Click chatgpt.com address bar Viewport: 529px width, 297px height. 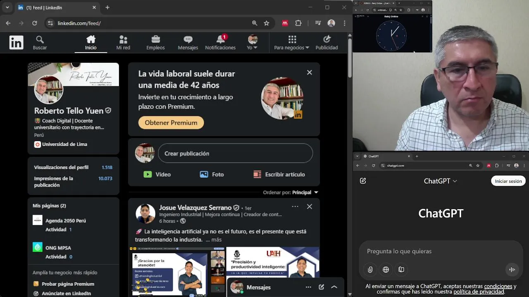(423, 165)
